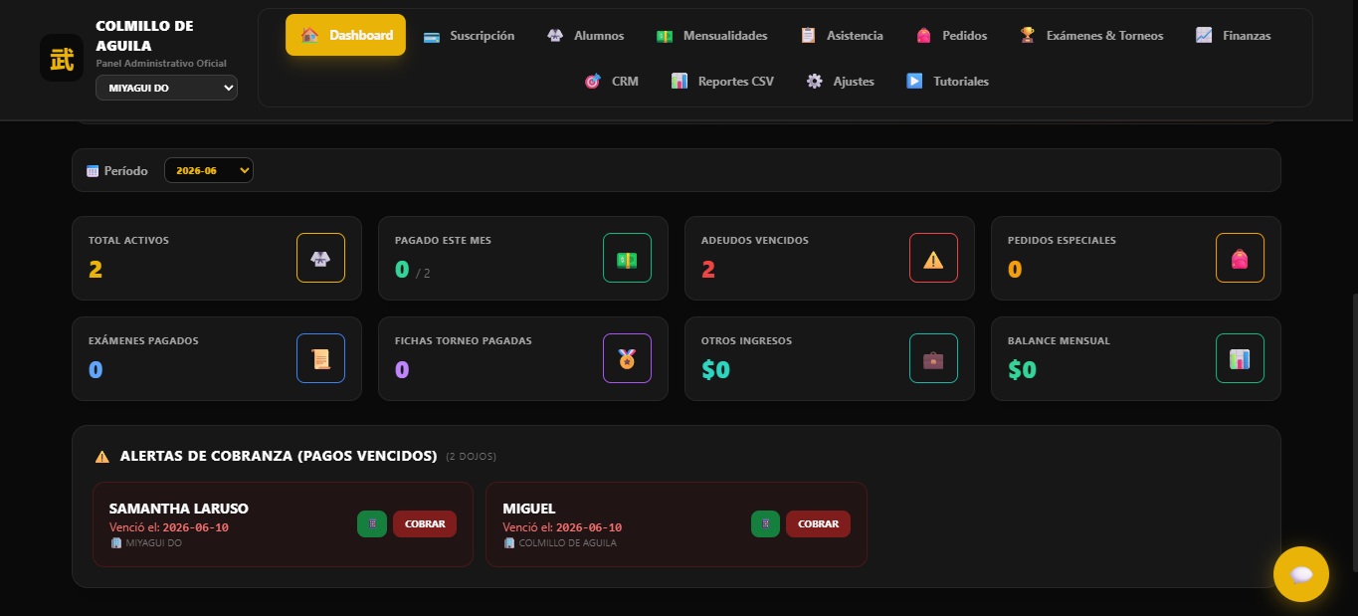
Task: Open the yellow floating chat button
Action: (1301, 574)
